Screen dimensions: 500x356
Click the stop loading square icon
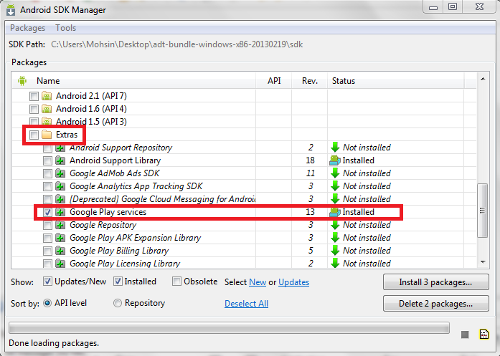point(465,335)
